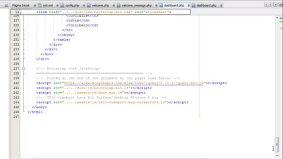Click the Bootstrap core JavaScript comment

69,68
